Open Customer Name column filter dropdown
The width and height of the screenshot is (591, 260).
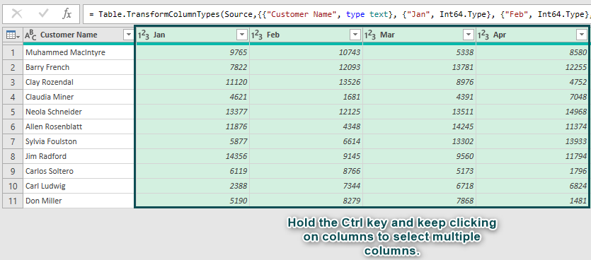coord(129,35)
